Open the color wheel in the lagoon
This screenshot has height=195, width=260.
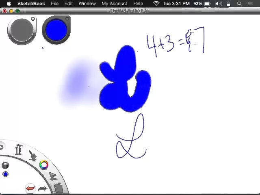coord(44,165)
